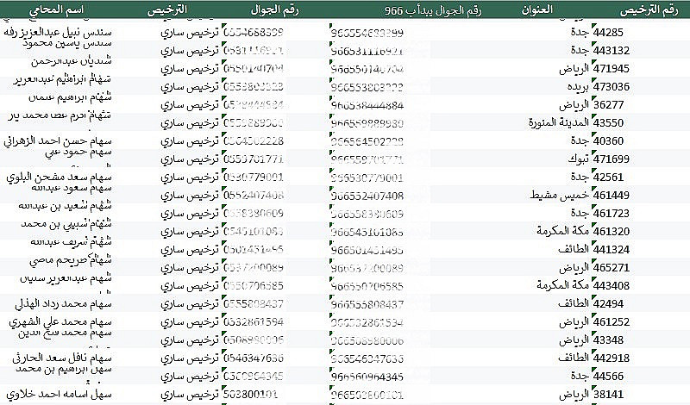Select mobile number cell 966555808437

tap(367, 304)
